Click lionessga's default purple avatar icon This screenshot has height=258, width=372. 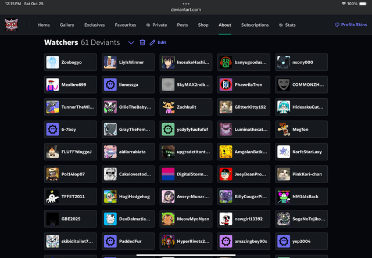(110, 85)
